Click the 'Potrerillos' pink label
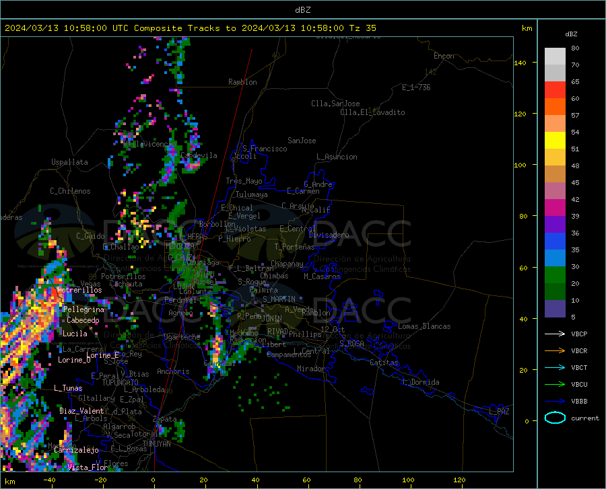 79,290
